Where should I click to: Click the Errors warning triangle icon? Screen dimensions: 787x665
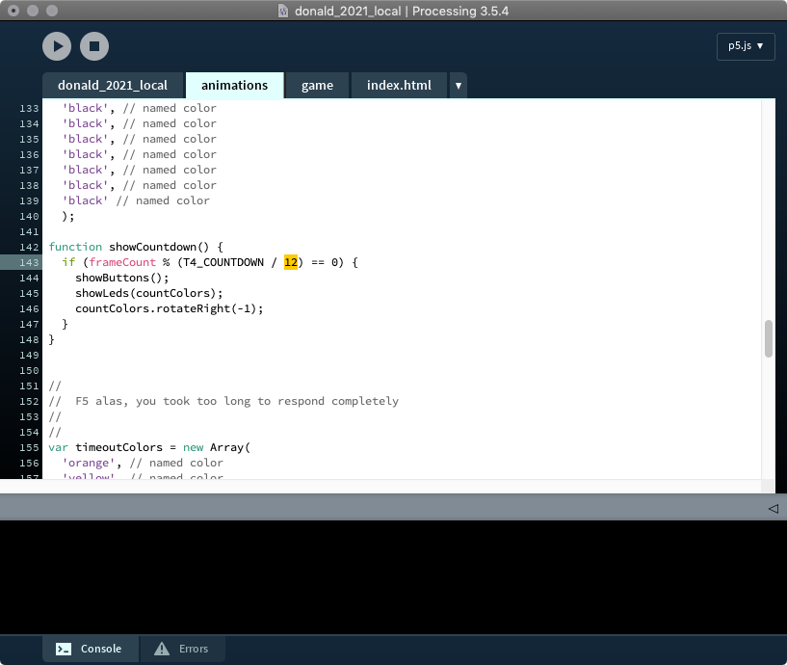162,649
